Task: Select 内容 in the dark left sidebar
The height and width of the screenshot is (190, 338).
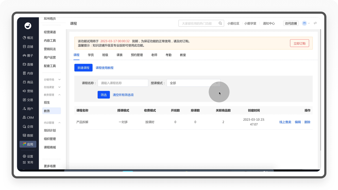Action: (x=28, y=73)
